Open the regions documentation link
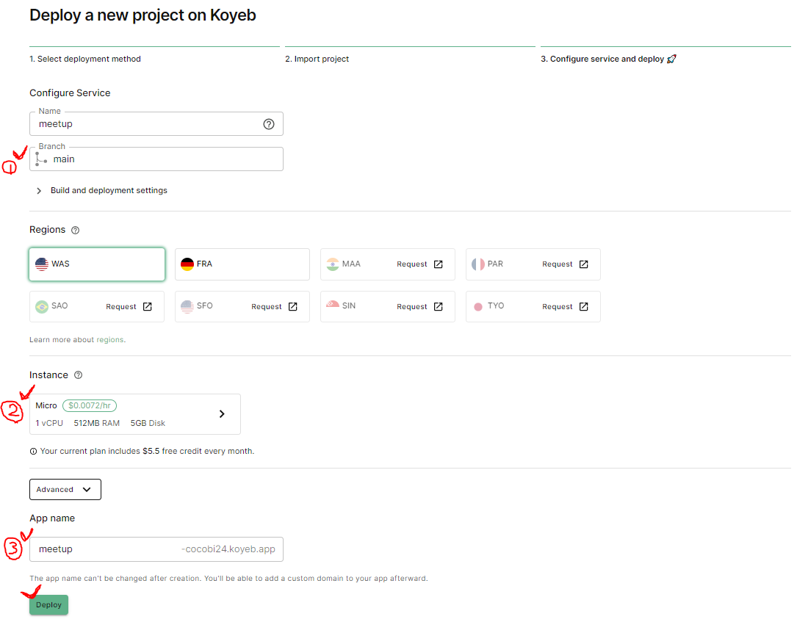 click(109, 340)
